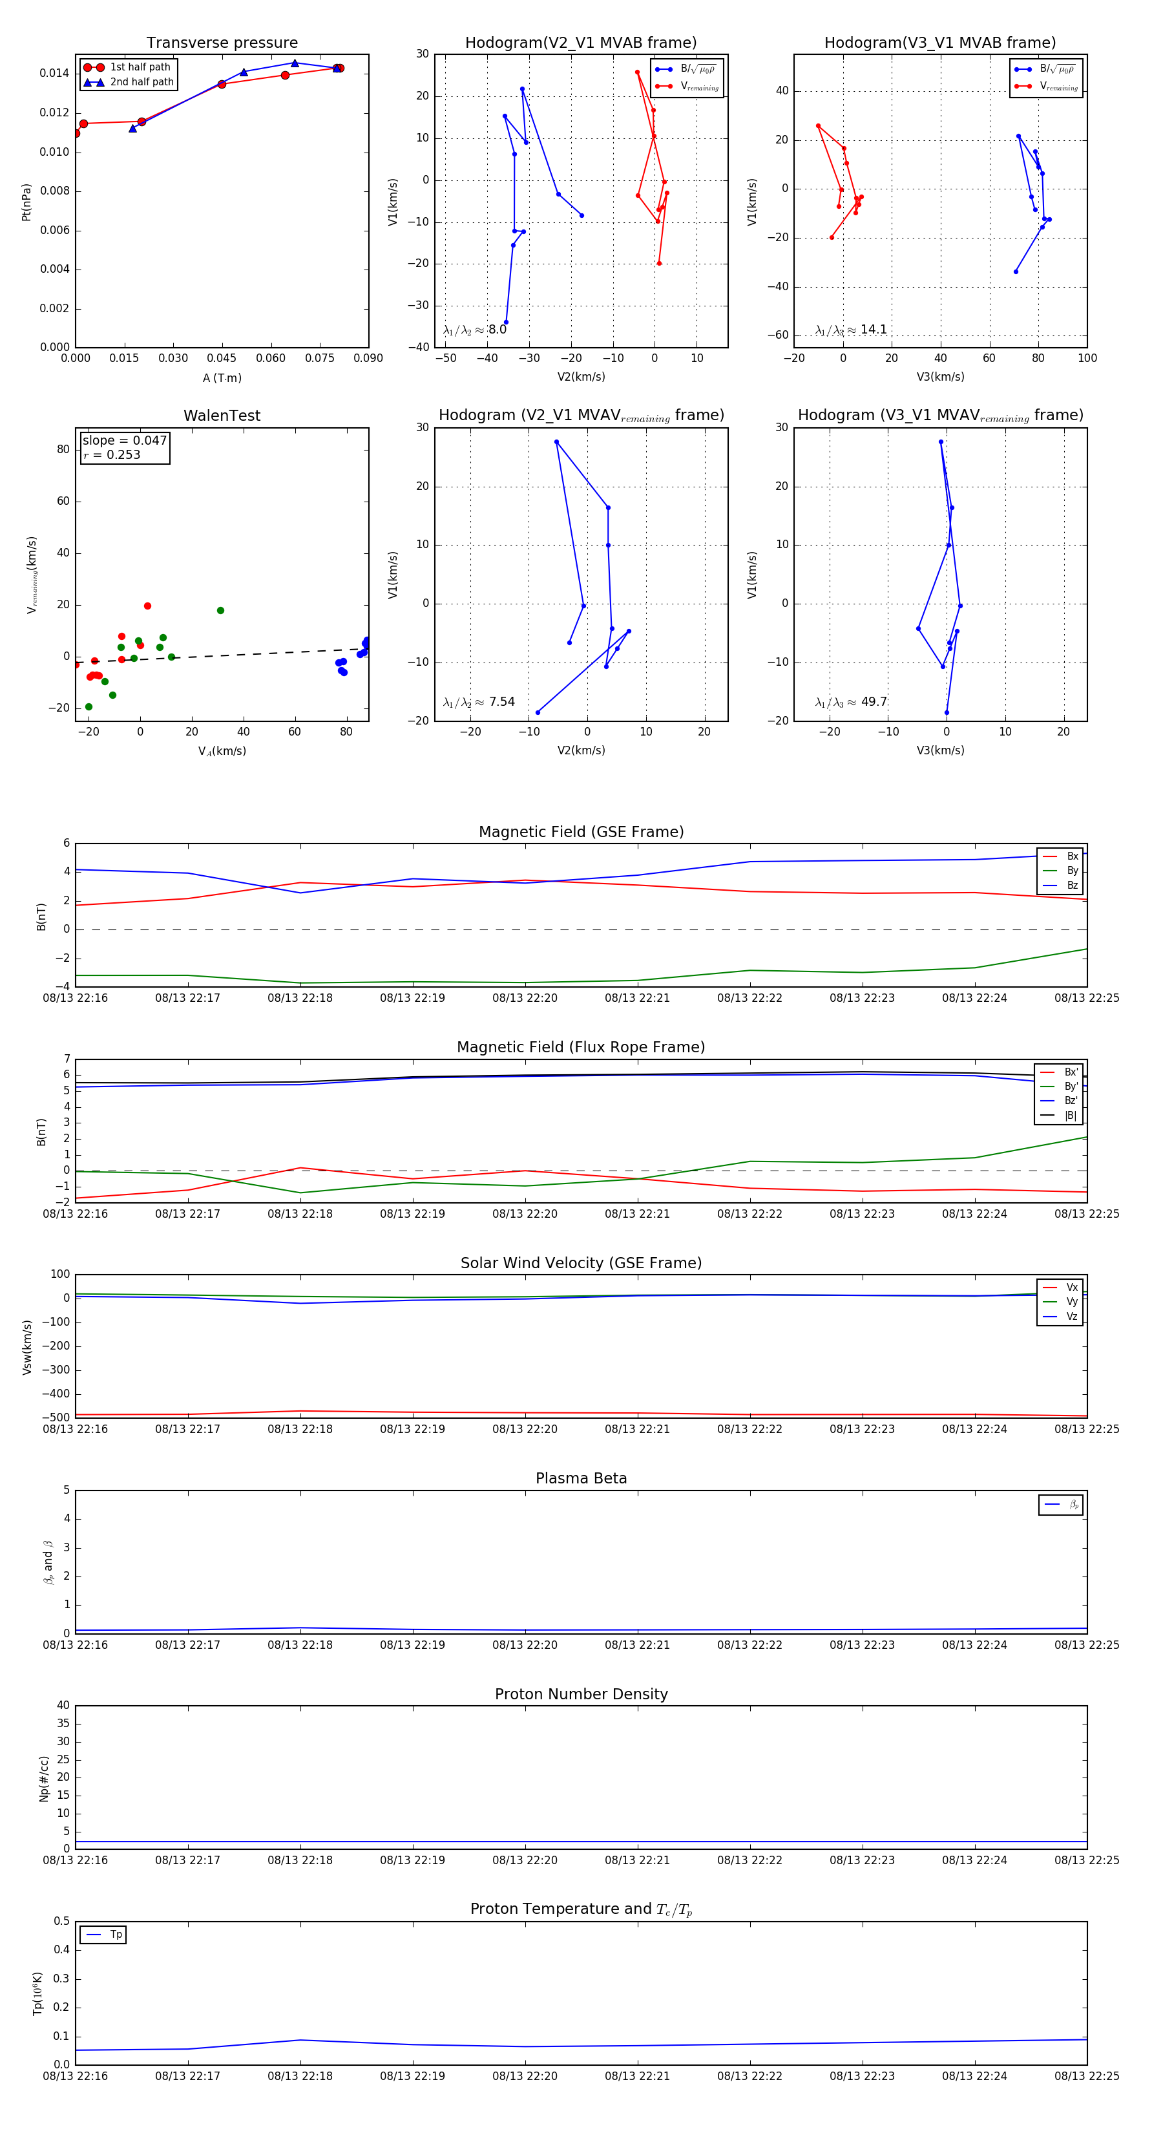Click the "Magnetic Field (Flux Rope Frame)" title
Viewport: 1163px width, 2133px height.
point(581,1048)
